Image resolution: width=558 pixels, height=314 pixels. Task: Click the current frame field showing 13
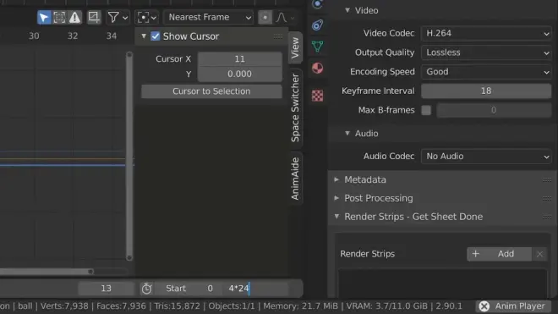coord(106,289)
